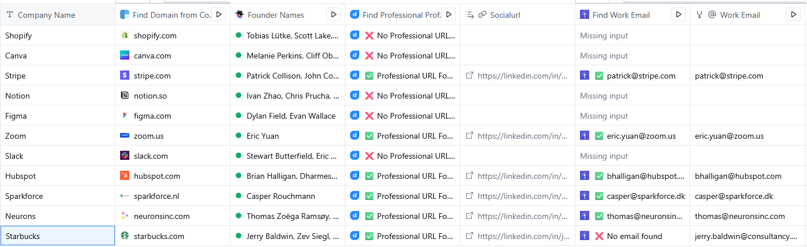Click the Shopify logo icon
This screenshot has width=807, height=247.
(x=125, y=36)
